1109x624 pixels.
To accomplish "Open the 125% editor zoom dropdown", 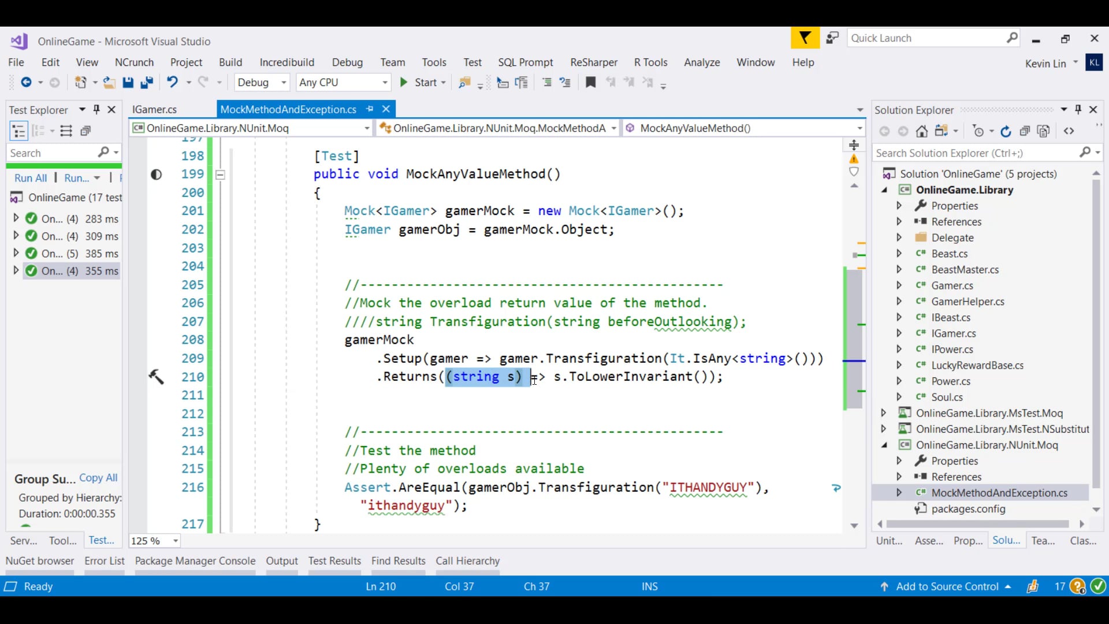I will (176, 541).
